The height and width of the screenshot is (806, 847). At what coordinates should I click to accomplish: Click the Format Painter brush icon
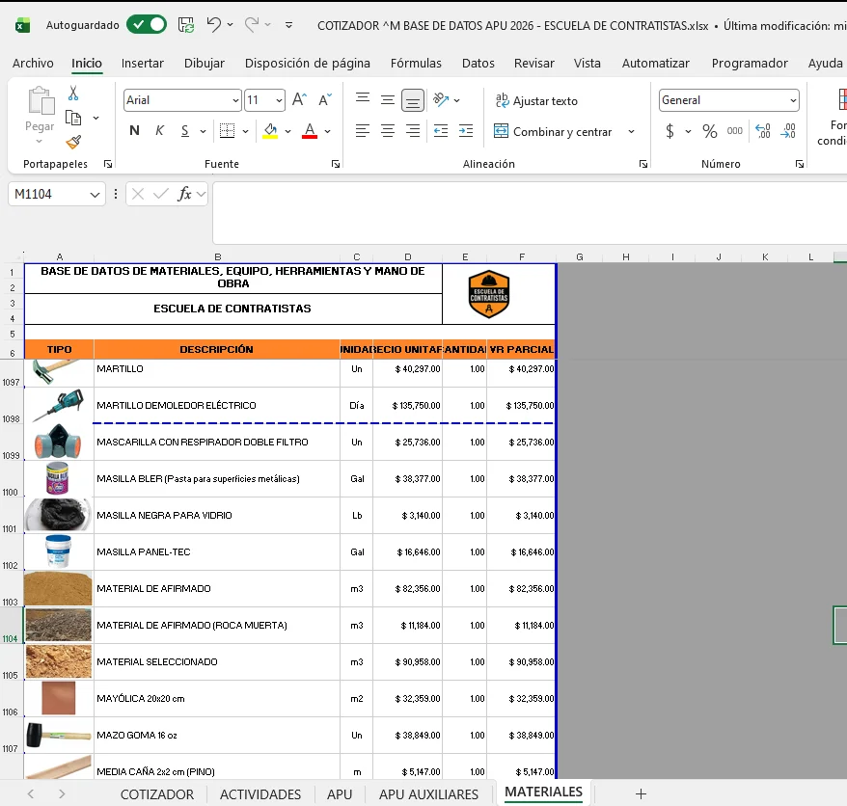tap(73, 142)
